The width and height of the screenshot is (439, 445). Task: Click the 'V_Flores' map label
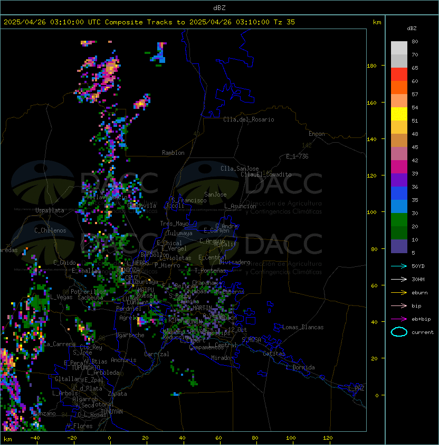click(80, 426)
